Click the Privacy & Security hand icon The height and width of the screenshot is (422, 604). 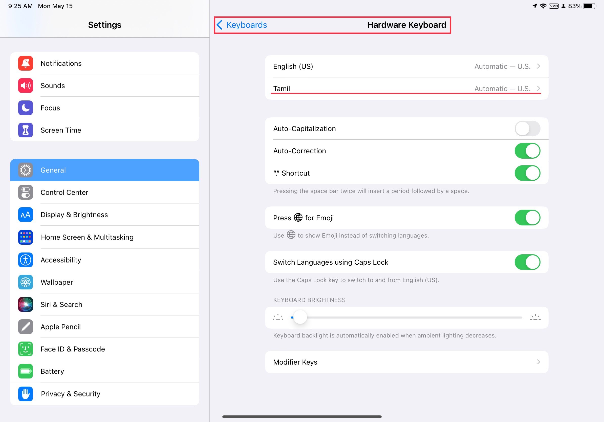[x=26, y=394]
